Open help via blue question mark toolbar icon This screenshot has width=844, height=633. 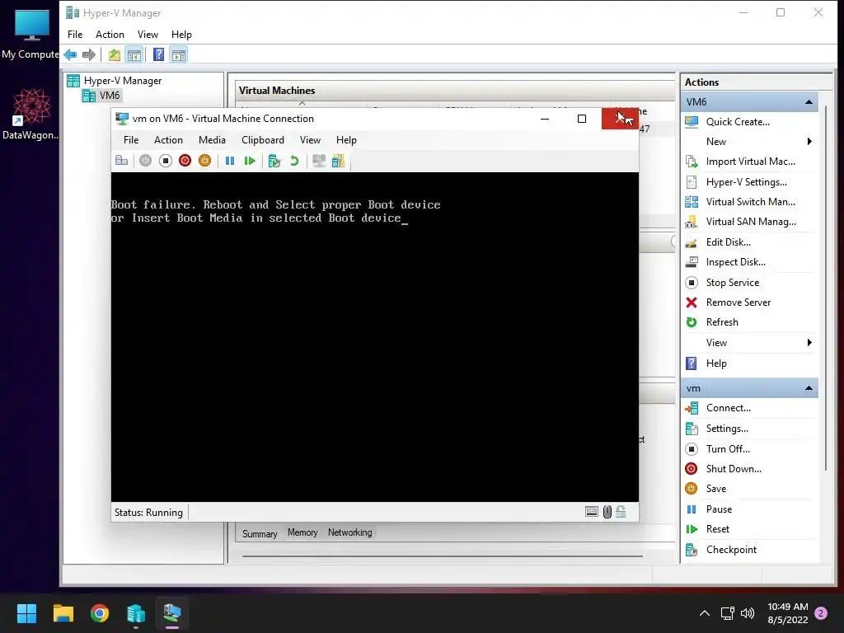(159, 54)
